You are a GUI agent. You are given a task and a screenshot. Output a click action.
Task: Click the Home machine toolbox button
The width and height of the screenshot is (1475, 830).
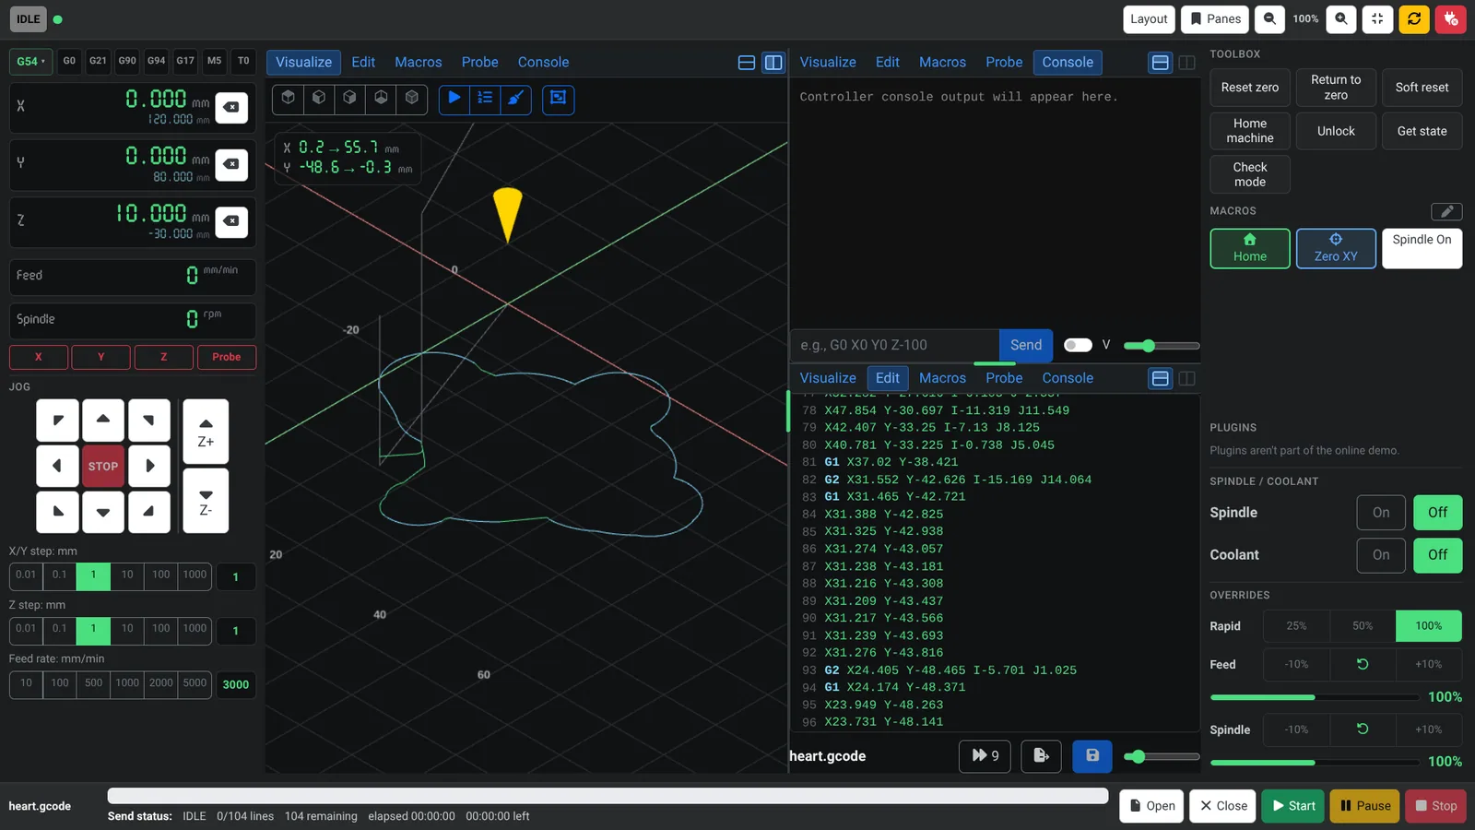pyautogui.click(x=1250, y=131)
